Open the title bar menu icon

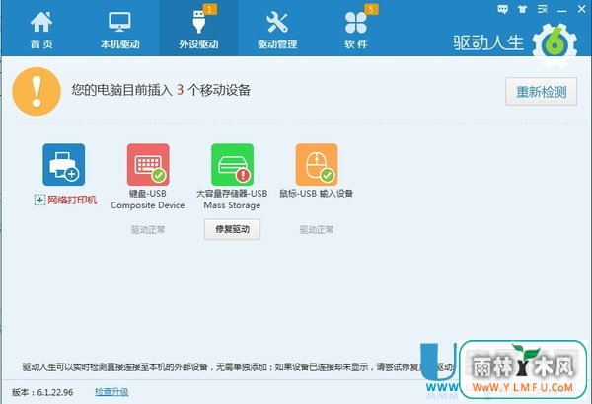pos(543,9)
